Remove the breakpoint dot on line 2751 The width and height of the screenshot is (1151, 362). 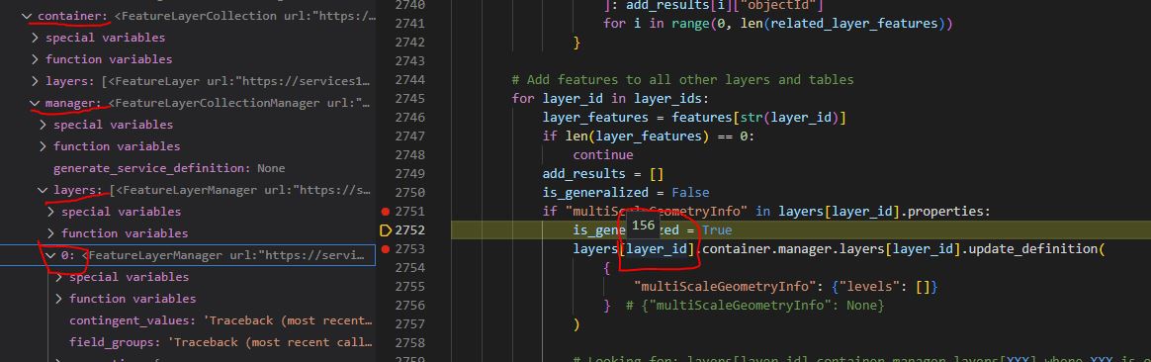point(386,212)
